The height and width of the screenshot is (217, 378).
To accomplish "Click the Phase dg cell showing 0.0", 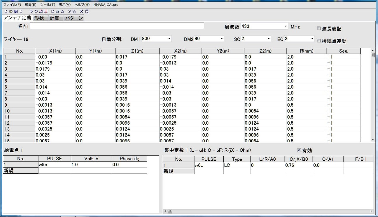I will point(129,165).
